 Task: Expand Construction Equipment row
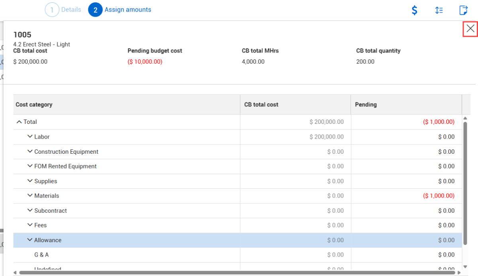(30, 151)
